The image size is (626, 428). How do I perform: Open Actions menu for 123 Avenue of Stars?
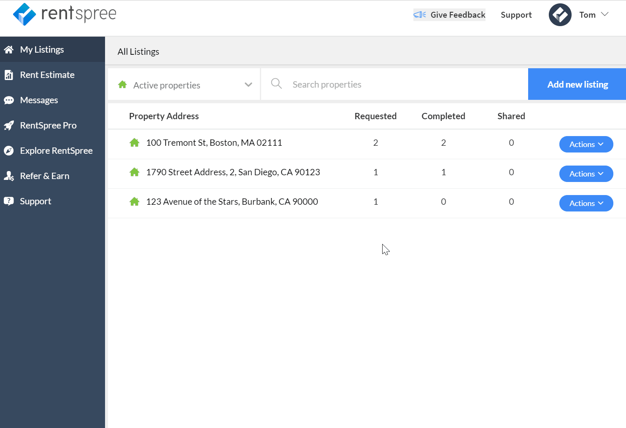click(x=586, y=203)
